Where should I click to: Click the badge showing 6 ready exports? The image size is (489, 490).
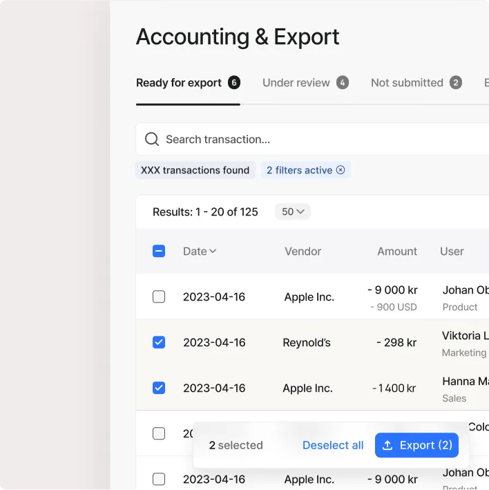[234, 83]
